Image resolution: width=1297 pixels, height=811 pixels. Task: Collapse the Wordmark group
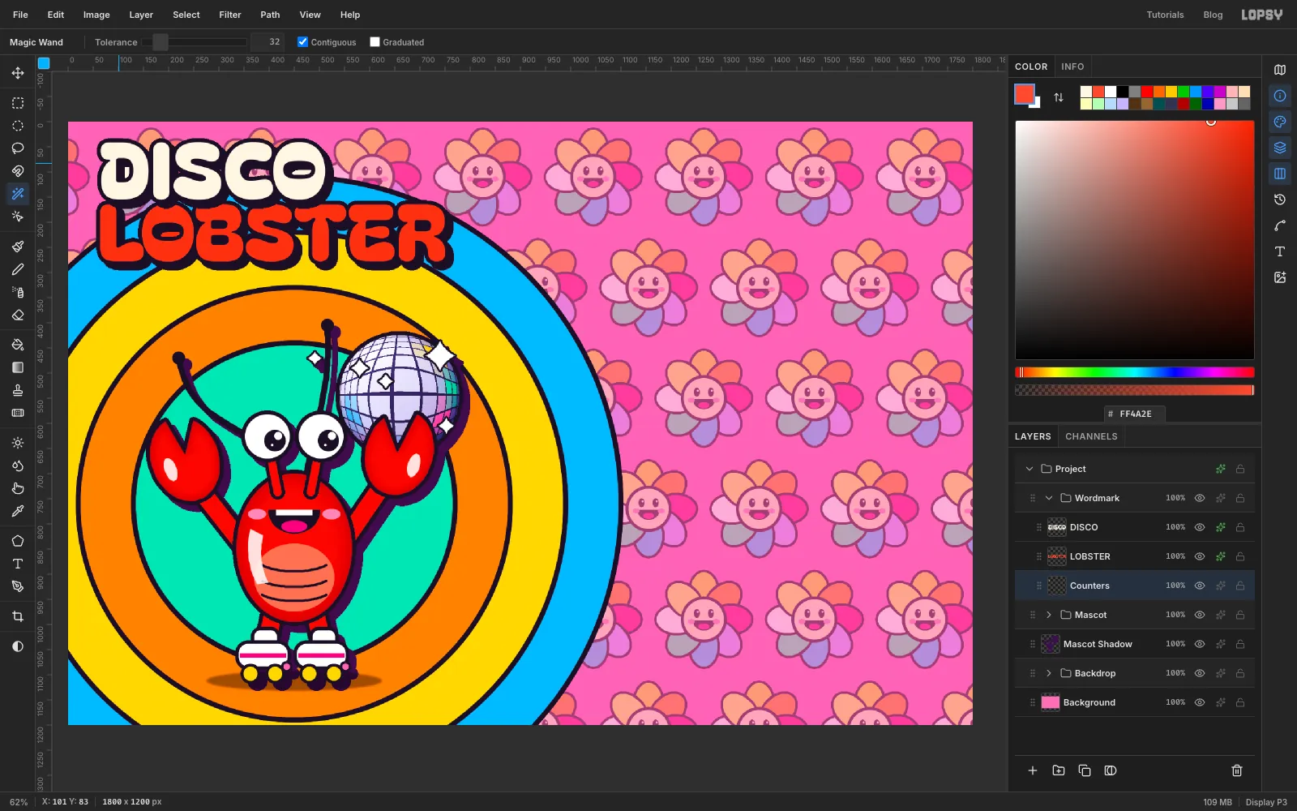1049,498
